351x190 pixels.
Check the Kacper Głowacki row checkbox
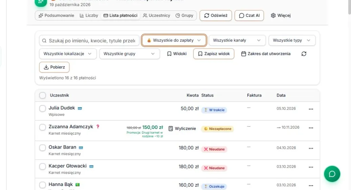43,167
